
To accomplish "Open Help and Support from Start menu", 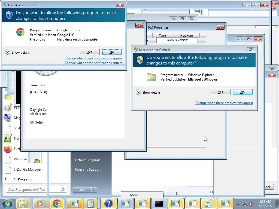I will [88, 170].
